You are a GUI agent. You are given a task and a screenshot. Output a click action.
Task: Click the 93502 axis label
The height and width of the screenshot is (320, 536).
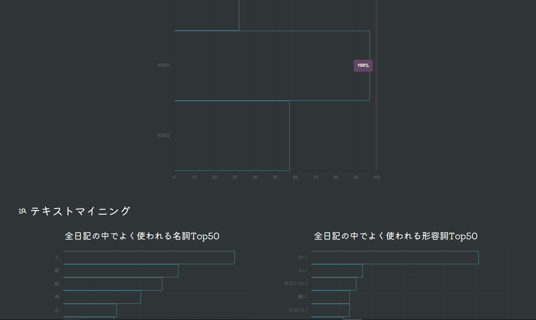tap(163, 136)
